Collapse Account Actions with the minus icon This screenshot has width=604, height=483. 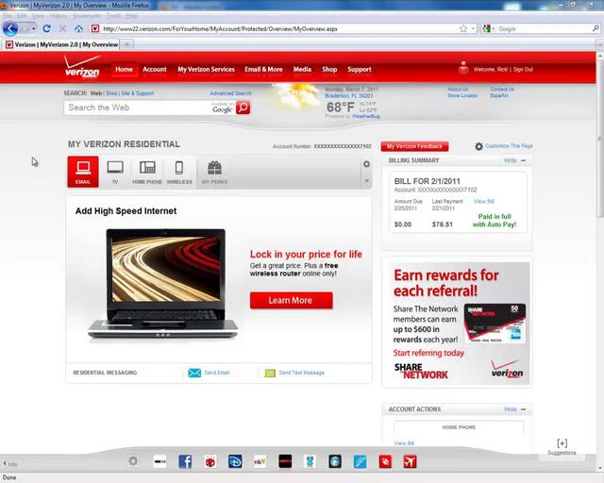pyautogui.click(x=524, y=409)
